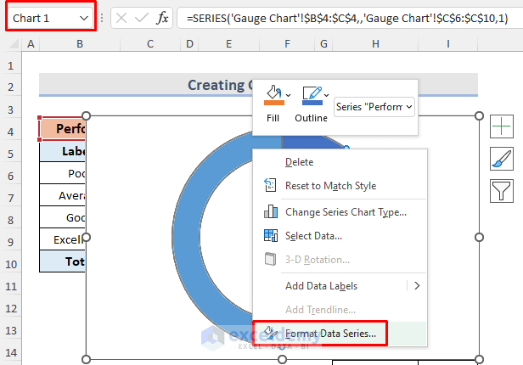
Task: Select column H header
Action: pyautogui.click(x=375, y=43)
